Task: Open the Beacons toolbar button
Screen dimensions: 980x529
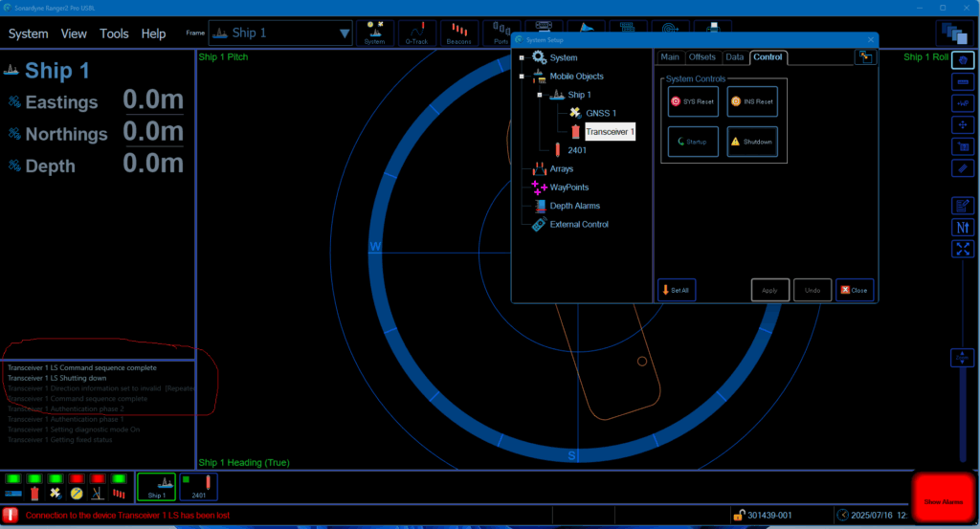Action: (x=458, y=33)
